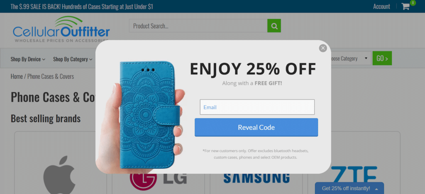
Task: Click the Reveal Code button
Action: click(256, 127)
